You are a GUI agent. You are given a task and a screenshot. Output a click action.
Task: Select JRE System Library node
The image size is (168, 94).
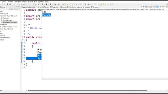9,27
